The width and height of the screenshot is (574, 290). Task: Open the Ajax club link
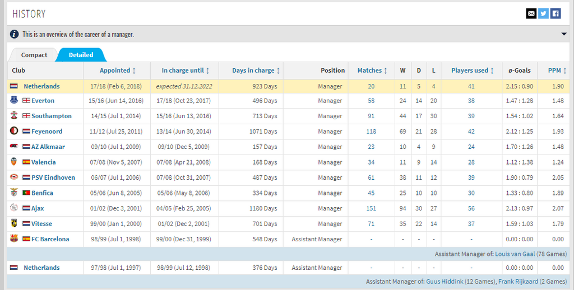[x=38, y=208]
